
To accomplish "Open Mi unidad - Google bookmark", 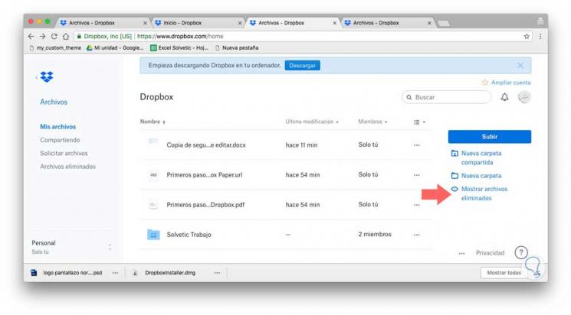I will tap(115, 47).
